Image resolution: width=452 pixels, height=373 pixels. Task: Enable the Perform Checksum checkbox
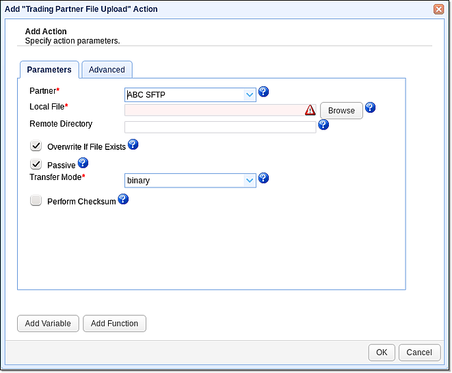[36, 201]
